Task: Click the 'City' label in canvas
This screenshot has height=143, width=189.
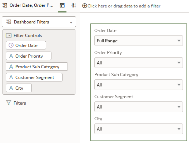Action: (x=98, y=119)
